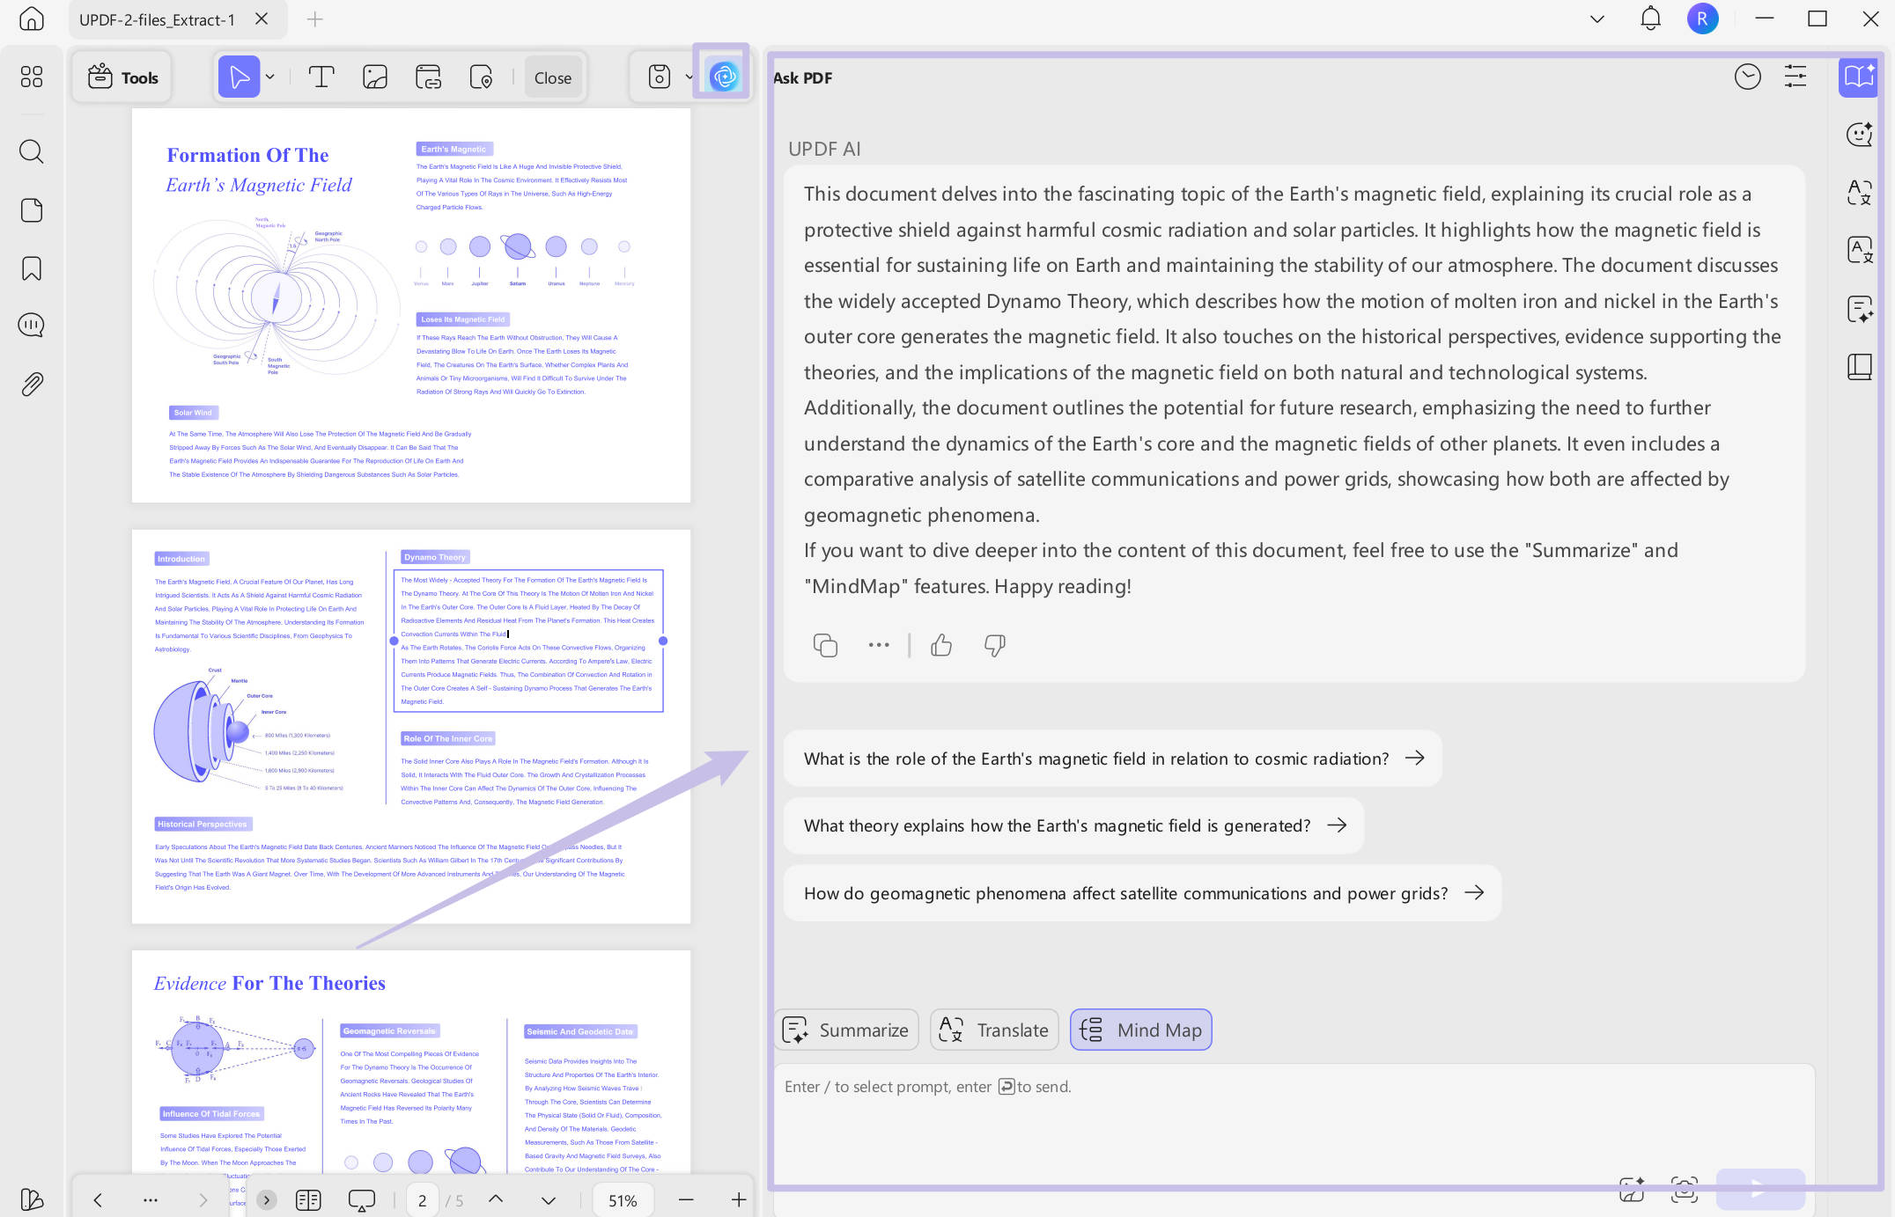1895x1217 pixels.
Task: Click the save icon in the toolbar
Action: (x=660, y=77)
